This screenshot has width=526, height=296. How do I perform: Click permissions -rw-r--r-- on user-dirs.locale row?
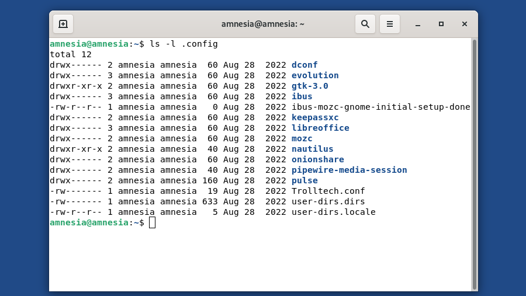76,212
